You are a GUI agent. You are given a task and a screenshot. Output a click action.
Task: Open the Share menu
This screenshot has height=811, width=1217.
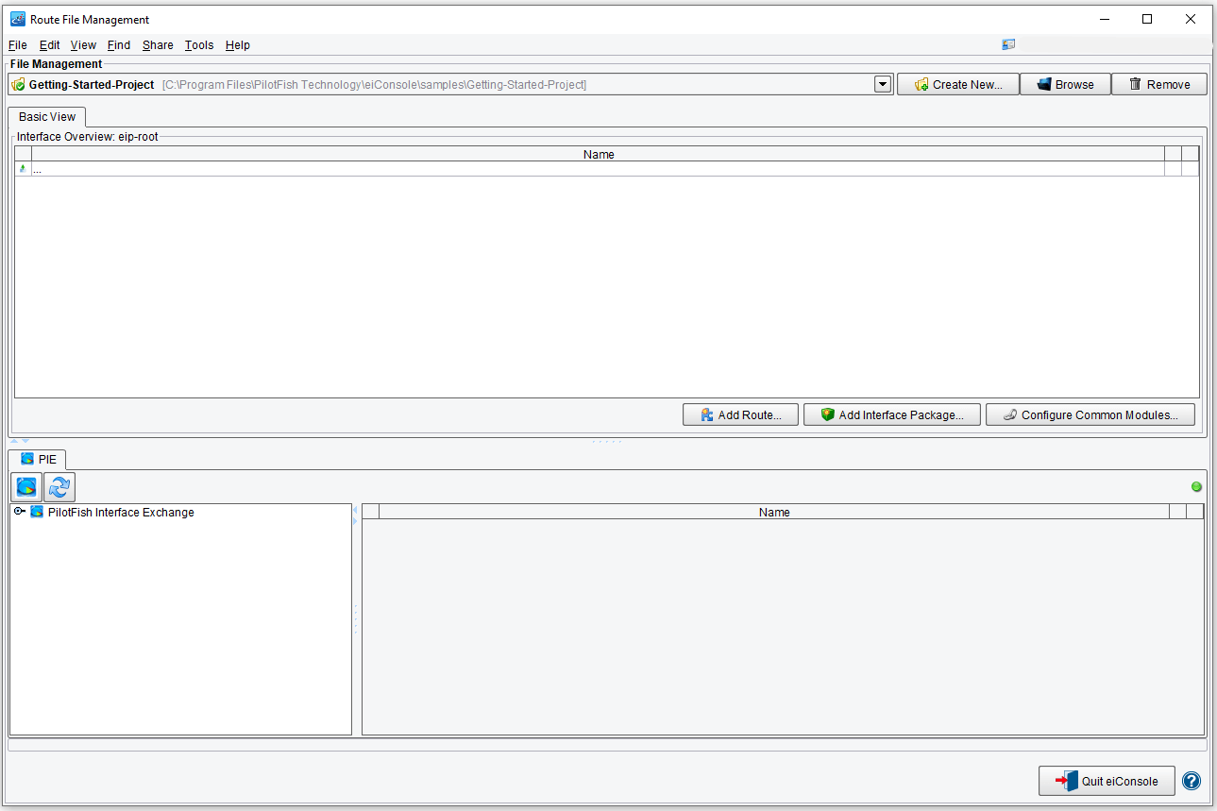coord(158,44)
